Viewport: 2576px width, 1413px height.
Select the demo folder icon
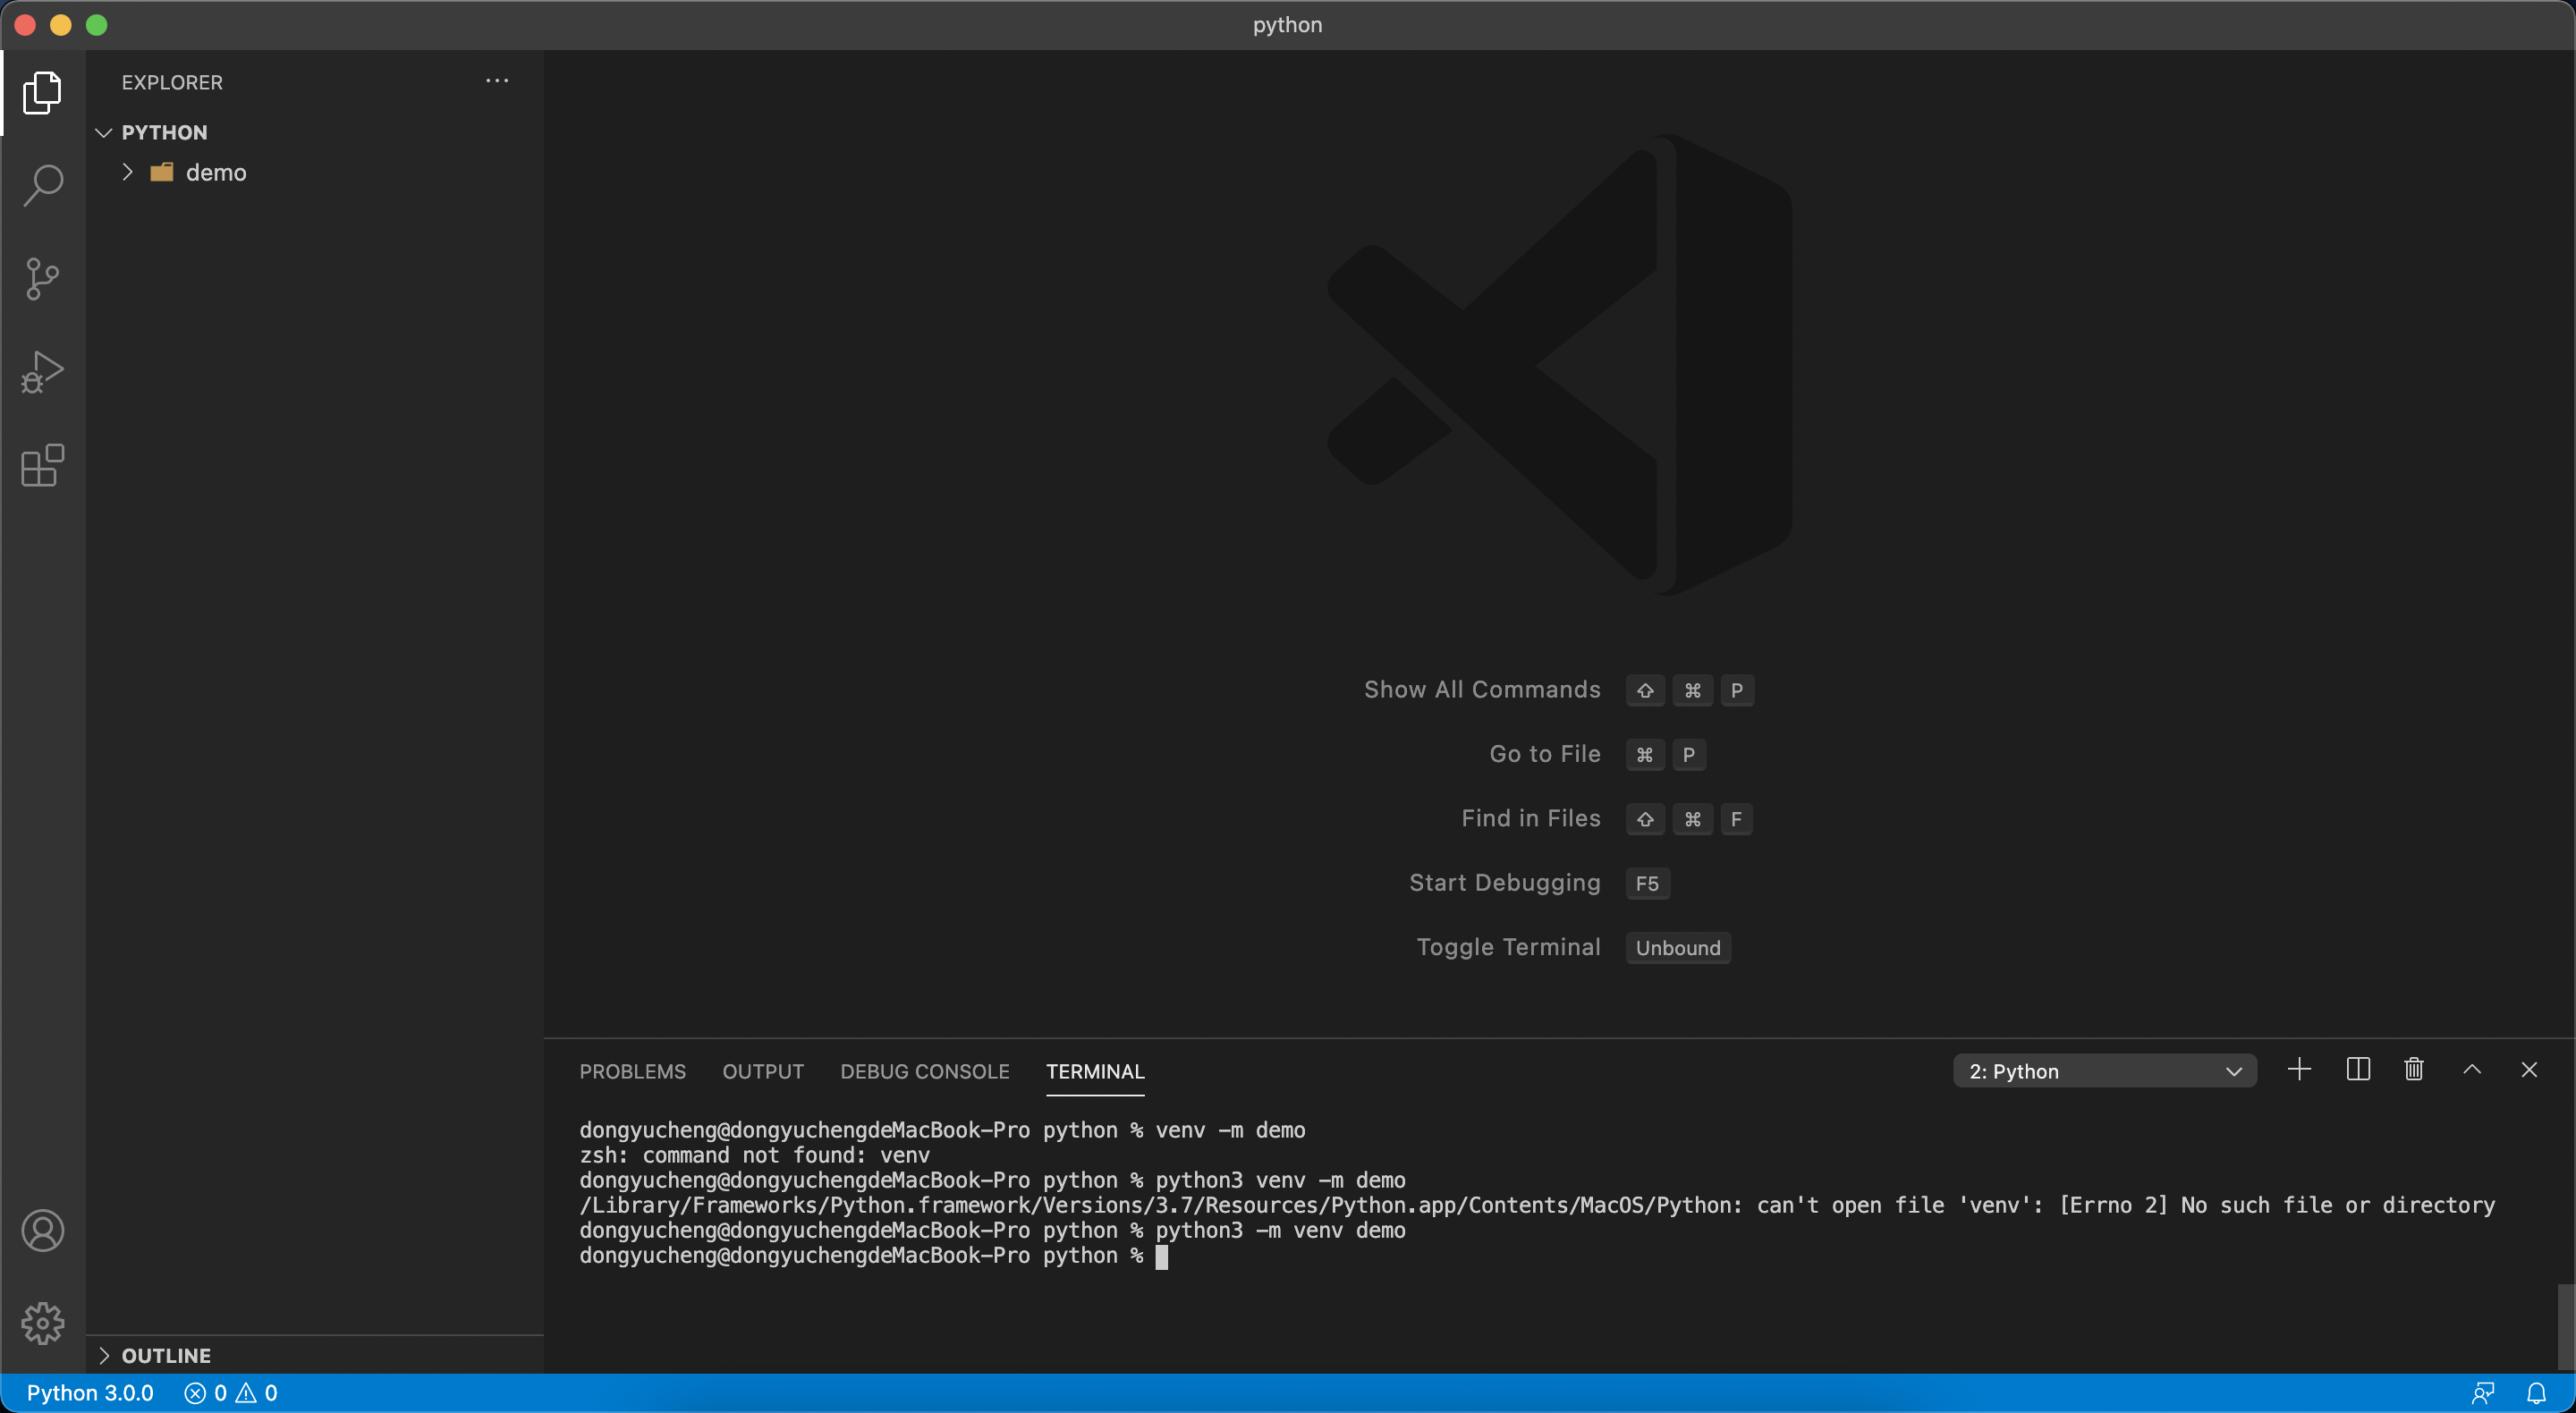click(x=162, y=172)
